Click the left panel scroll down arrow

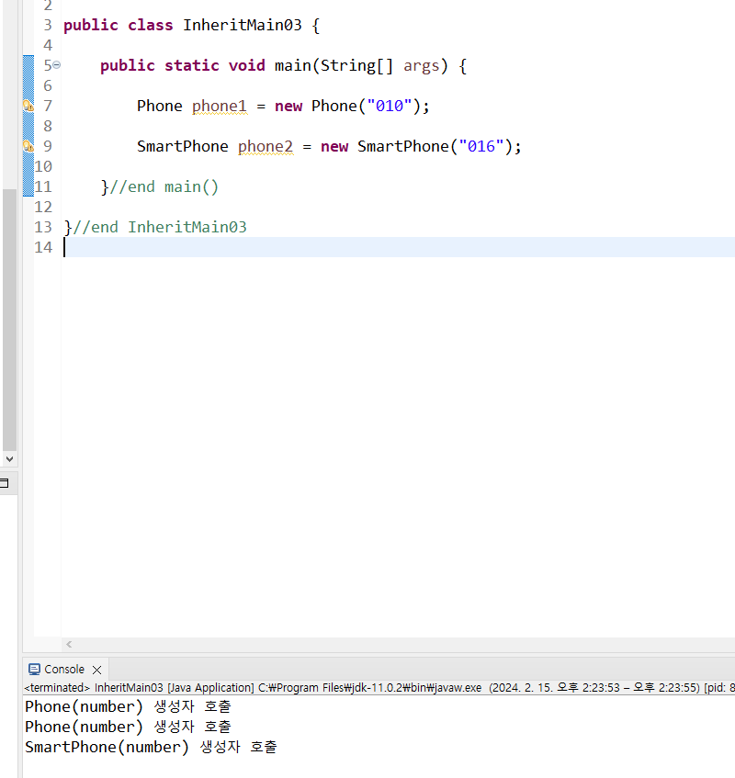[9, 459]
